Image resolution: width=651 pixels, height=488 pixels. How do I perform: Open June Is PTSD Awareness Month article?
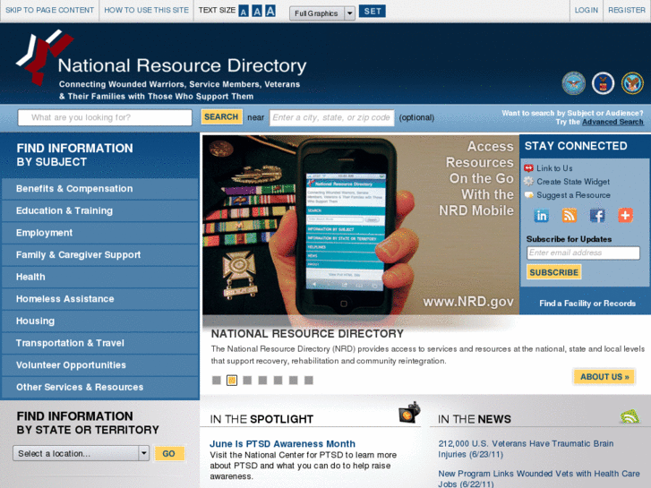282,443
